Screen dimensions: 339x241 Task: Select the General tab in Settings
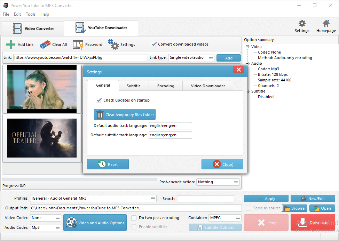(x=103, y=85)
